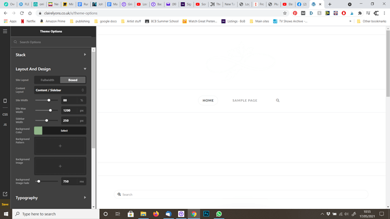Switch to the Facebook browser tab
The height and width of the screenshot is (219, 390).
pyautogui.click(x=302, y=4)
